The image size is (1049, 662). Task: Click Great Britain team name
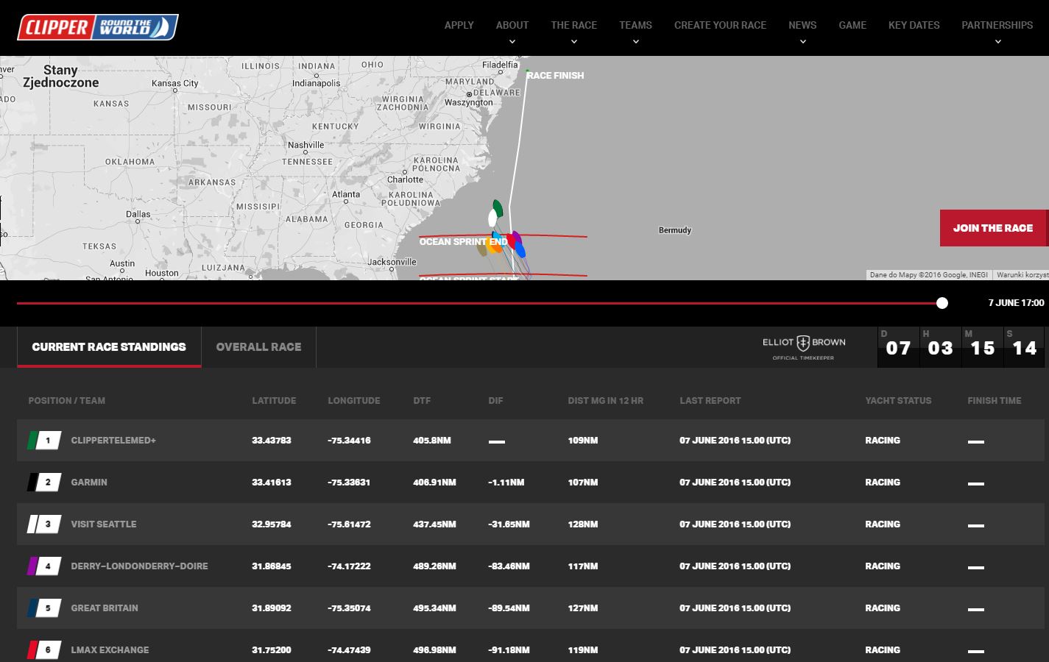(105, 608)
